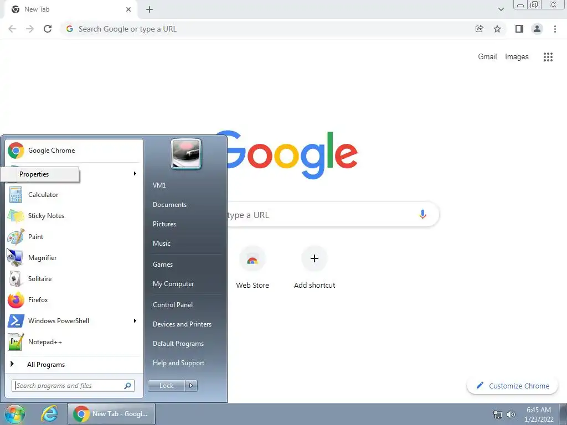Open the Images link
Screen dimensions: 567x425
pyautogui.click(x=517, y=57)
